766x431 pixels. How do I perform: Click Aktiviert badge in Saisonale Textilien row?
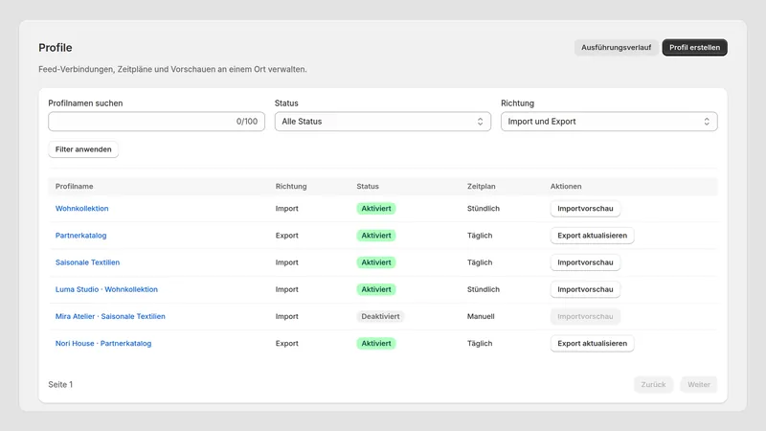click(376, 262)
